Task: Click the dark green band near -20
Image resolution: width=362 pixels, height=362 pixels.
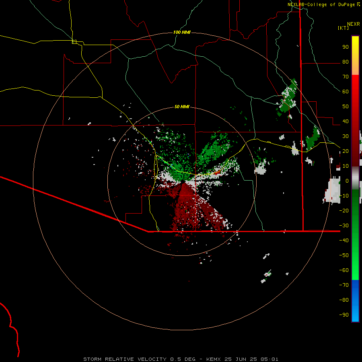Action: 355,208
